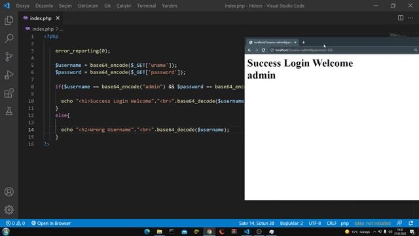Click the weather widget 13°C Güneşli
The image size is (419, 236).
click(357, 231)
